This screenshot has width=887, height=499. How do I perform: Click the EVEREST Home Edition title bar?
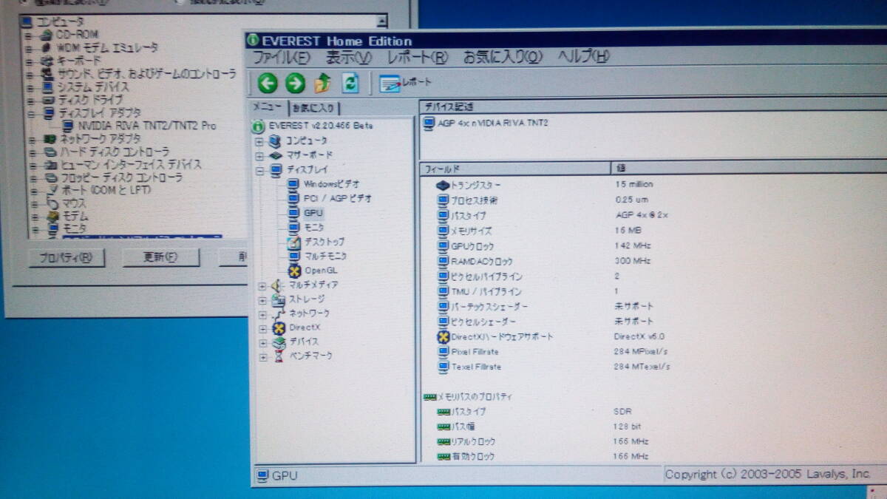pyautogui.click(x=565, y=41)
